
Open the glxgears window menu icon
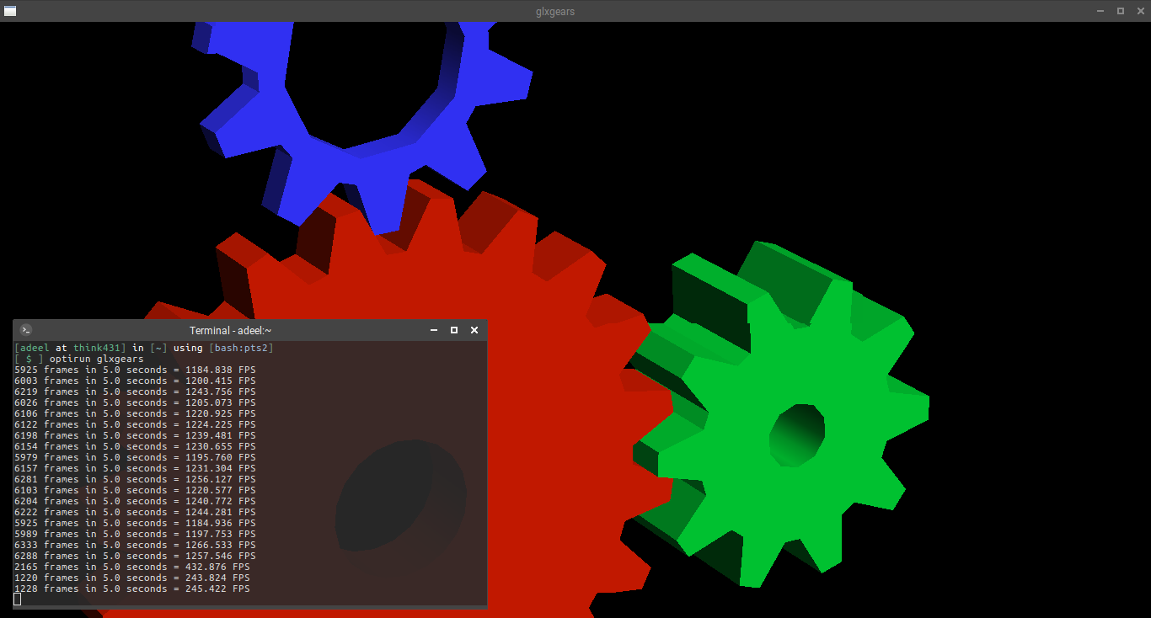[10, 11]
